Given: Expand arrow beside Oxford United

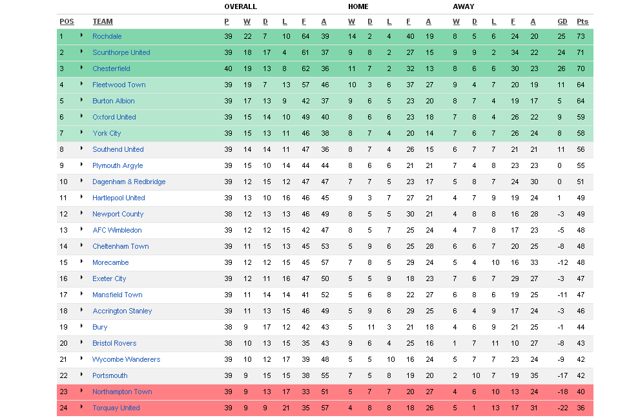Looking at the screenshot, I should [x=81, y=116].
